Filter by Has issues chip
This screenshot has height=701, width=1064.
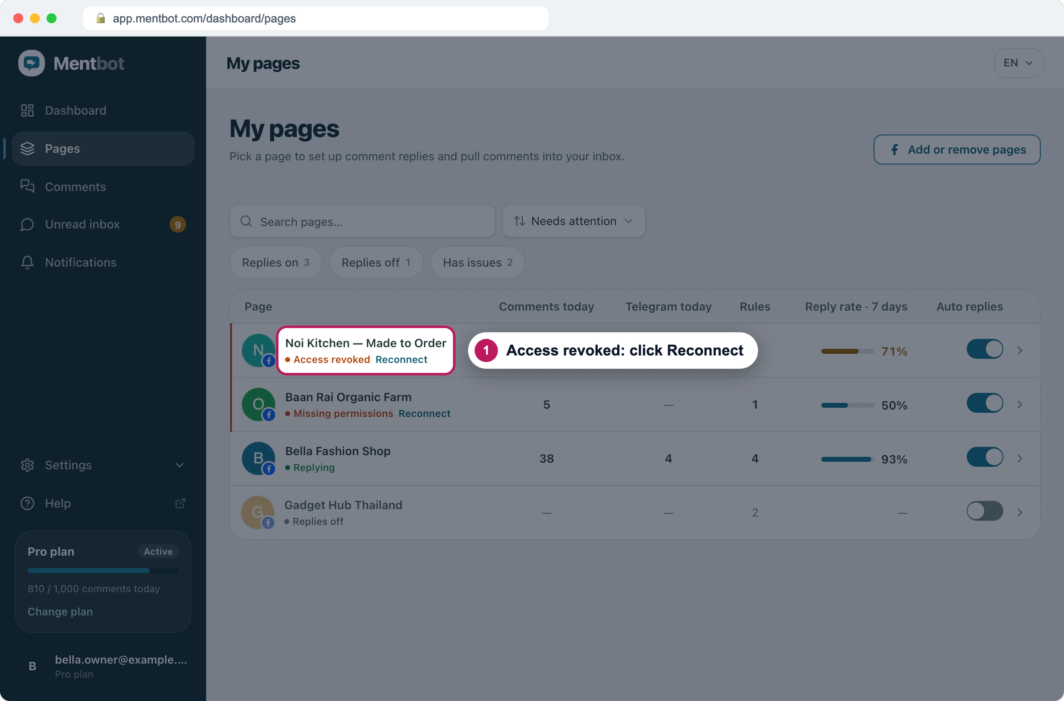(x=478, y=262)
